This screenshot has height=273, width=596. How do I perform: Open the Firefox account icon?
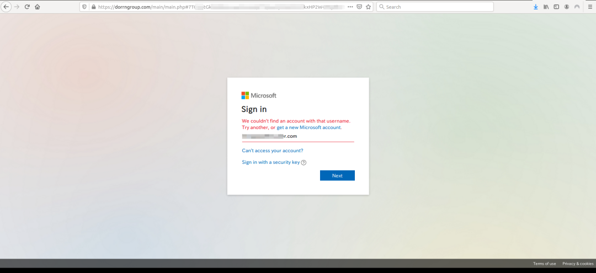pyautogui.click(x=567, y=7)
